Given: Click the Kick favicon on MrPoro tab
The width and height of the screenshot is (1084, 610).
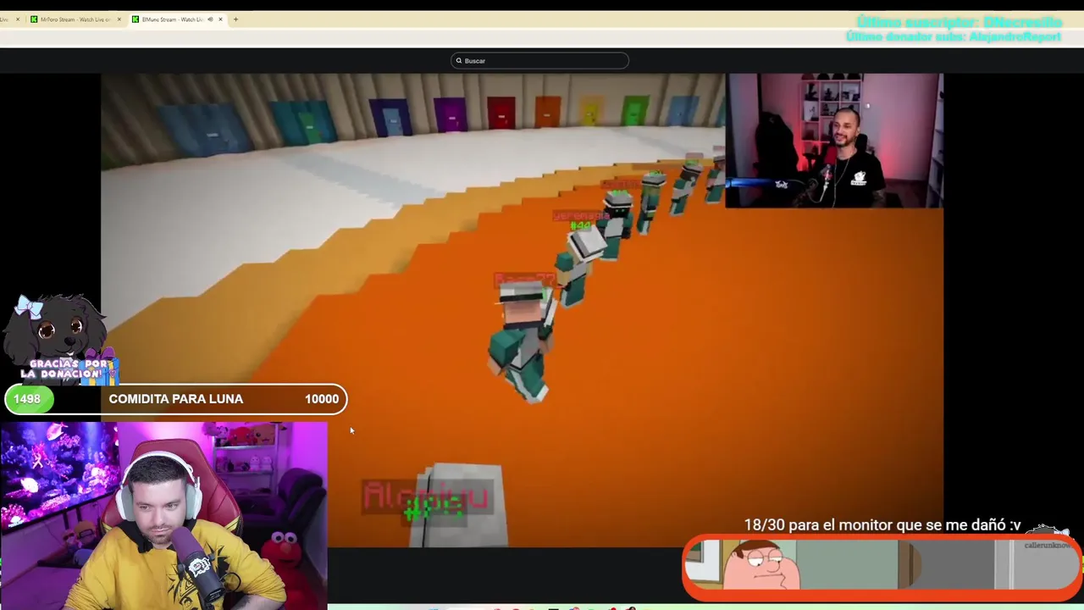Looking at the screenshot, I should pos(34,19).
